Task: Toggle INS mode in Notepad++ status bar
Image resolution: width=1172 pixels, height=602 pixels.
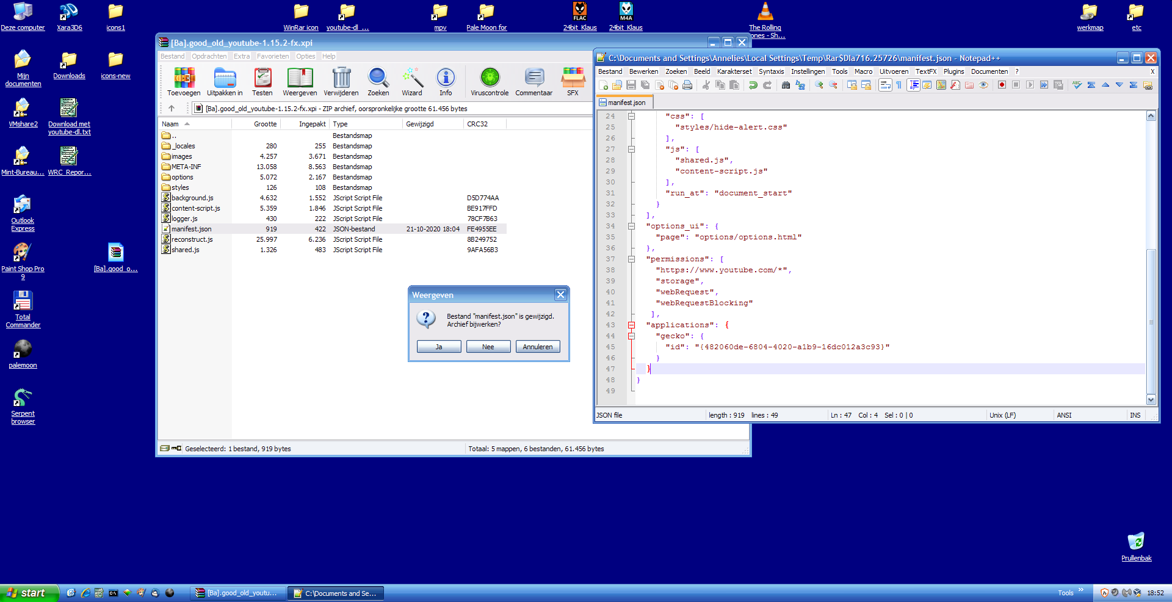Action: click(1135, 415)
